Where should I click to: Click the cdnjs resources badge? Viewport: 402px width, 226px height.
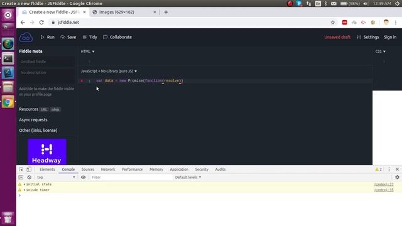tap(55, 109)
